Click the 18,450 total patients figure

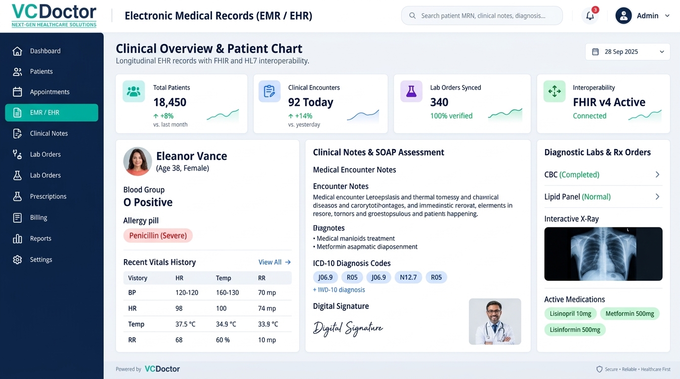point(170,102)
